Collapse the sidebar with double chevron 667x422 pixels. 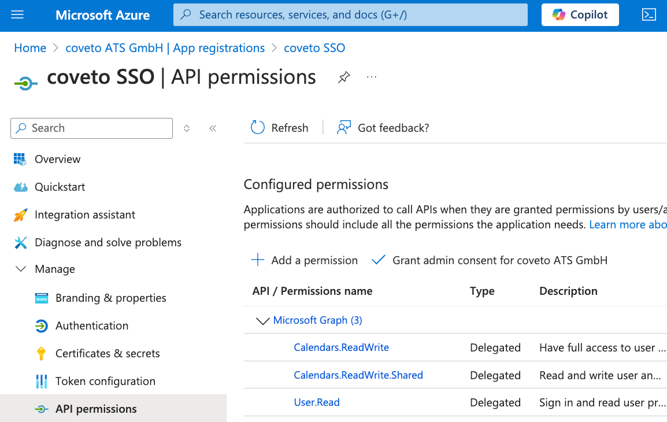tap(213, 128)
